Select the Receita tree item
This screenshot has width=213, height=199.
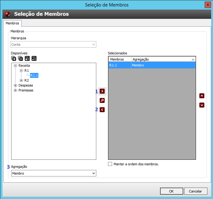(24, 66)
